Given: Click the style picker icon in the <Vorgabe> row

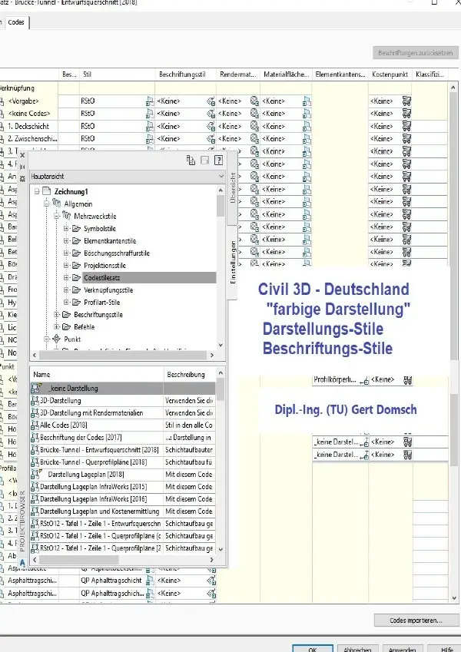Looking at the screenshot, I should click(x=150, y=101).
